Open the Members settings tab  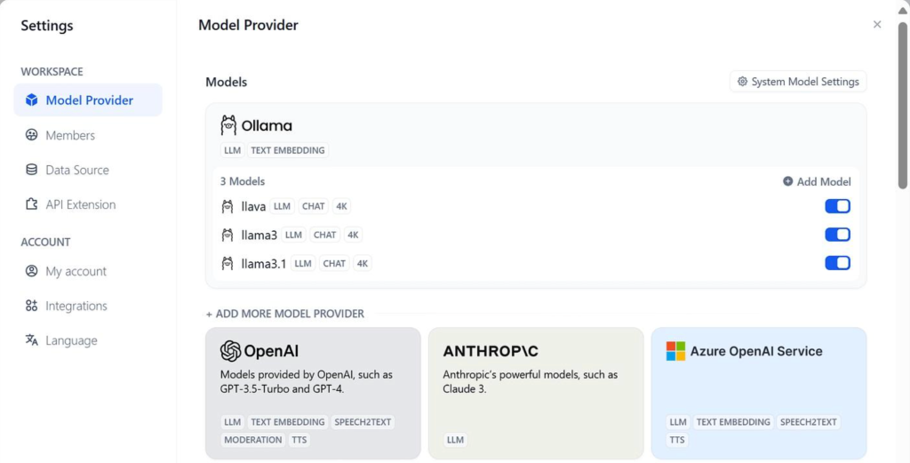click(70, 135)
